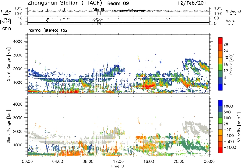Click the 500 value on Velocity colorbar

pos(227,112)
